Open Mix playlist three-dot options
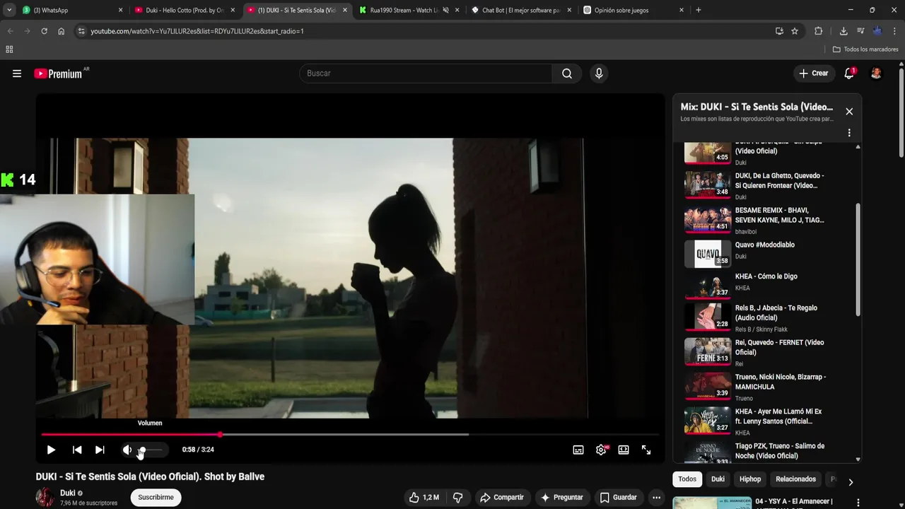The image size is (905, 509). tap(849, 133)
